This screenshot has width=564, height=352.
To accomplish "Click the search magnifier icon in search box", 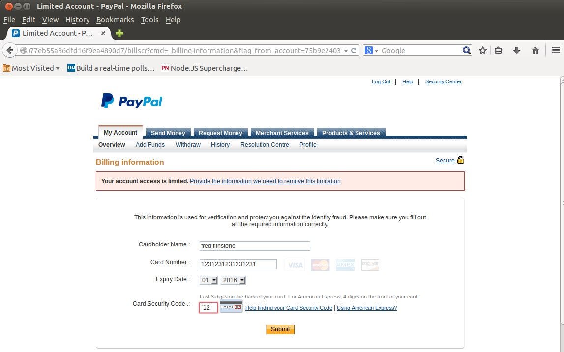I will point(466,50).
